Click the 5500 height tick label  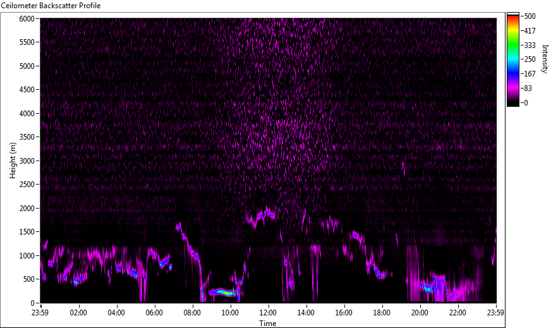[x=27, y=42]
